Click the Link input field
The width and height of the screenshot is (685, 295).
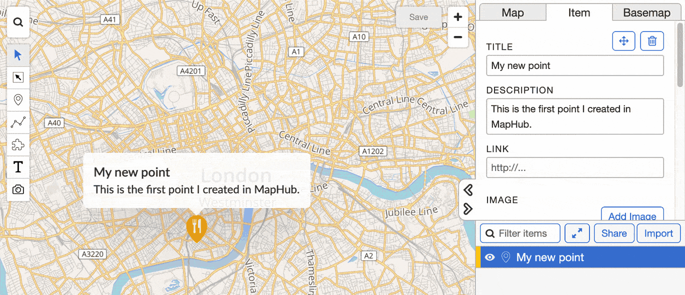[x=574, y=168]
